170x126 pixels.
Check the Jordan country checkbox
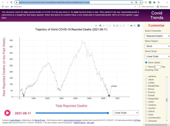[146, 83]
